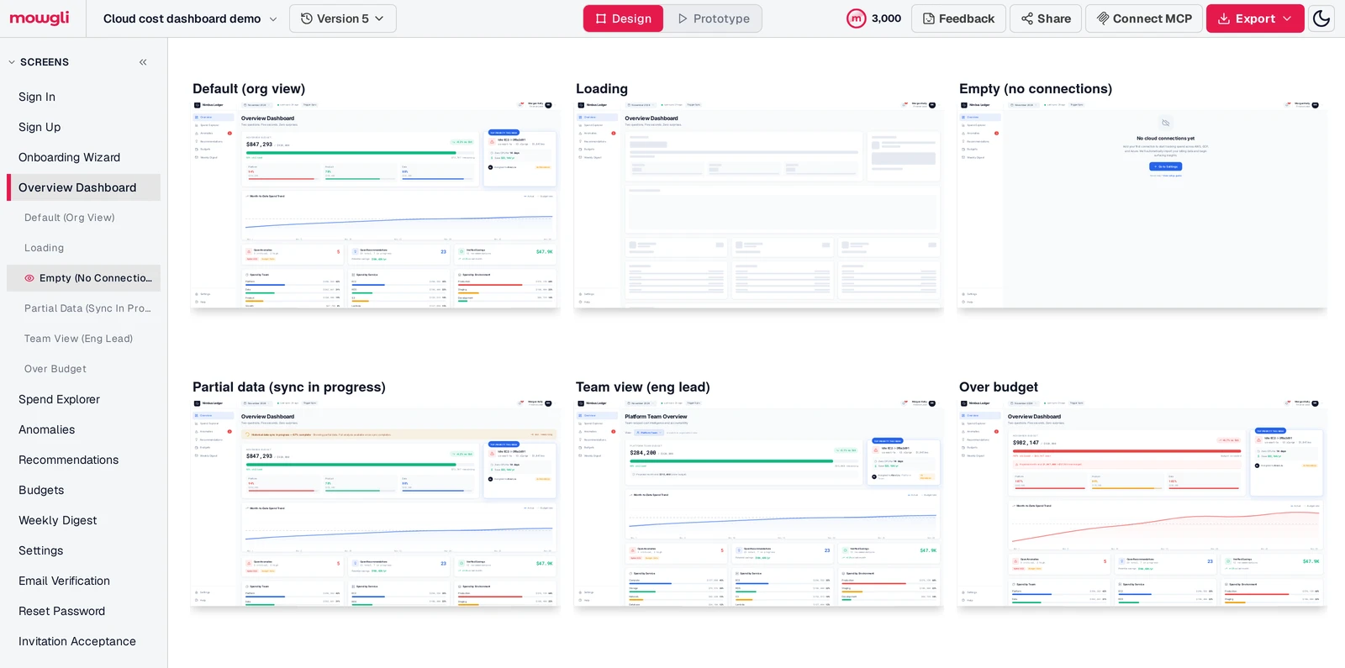Screen dimensions: 1345x668
Task: Toggle visibility eye on Empty (No Connections)
Action: click(29, 278)
